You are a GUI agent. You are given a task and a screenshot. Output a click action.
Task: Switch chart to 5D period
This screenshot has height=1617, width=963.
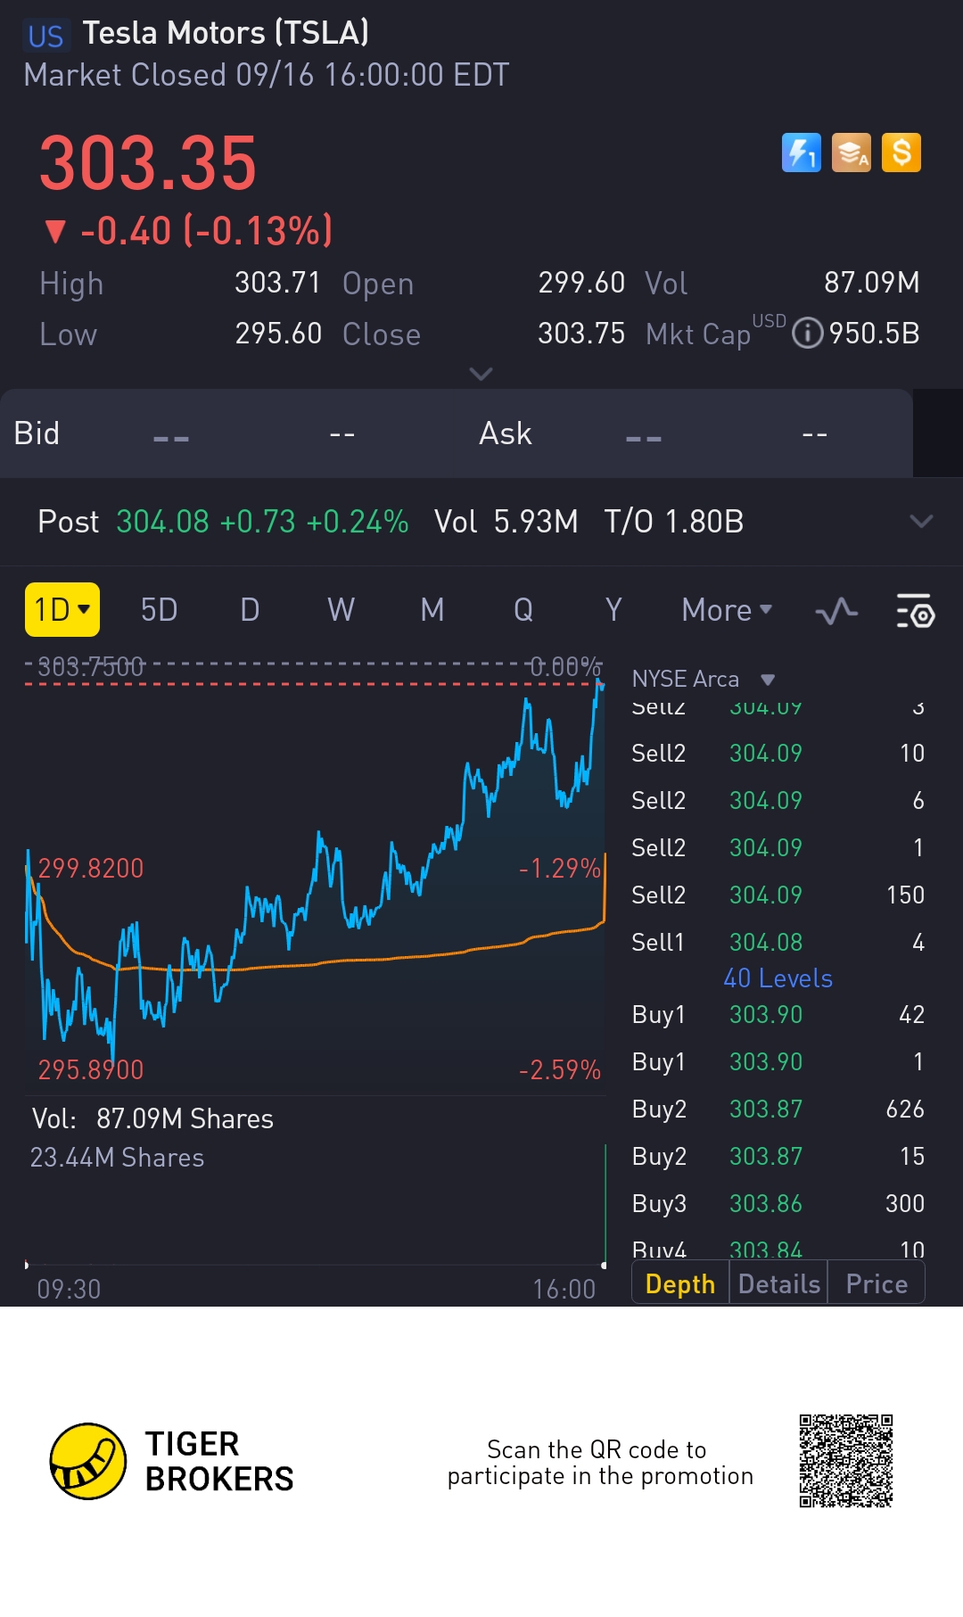159,610
